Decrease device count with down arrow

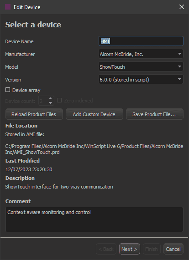tap(50, 103)
